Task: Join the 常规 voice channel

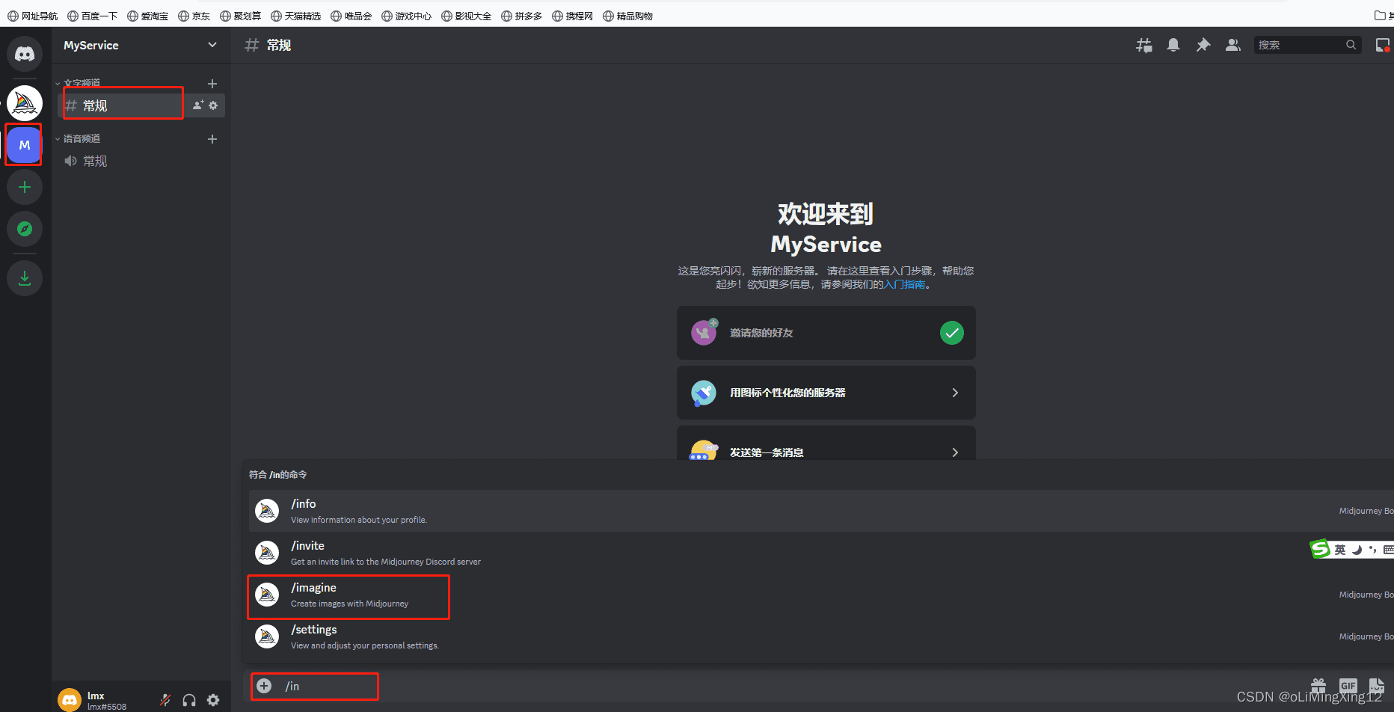Action: click(x=141, y=161)
